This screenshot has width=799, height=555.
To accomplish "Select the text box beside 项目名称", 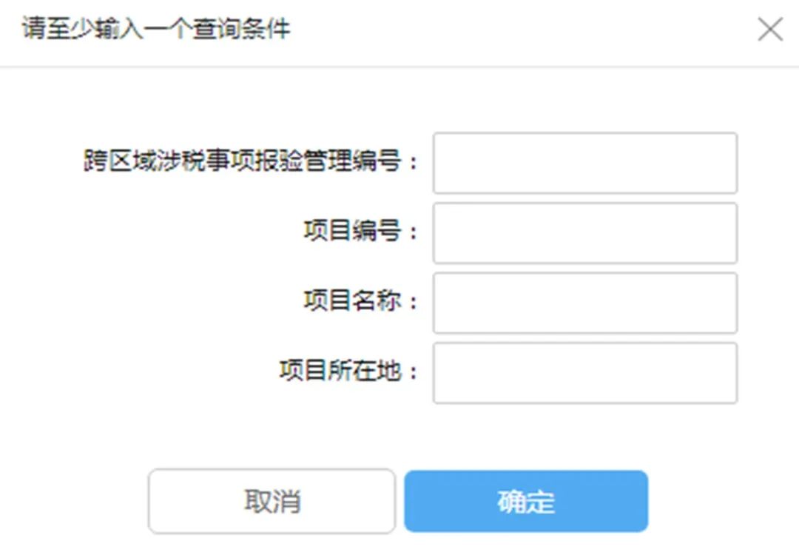I will click(585, 303).
